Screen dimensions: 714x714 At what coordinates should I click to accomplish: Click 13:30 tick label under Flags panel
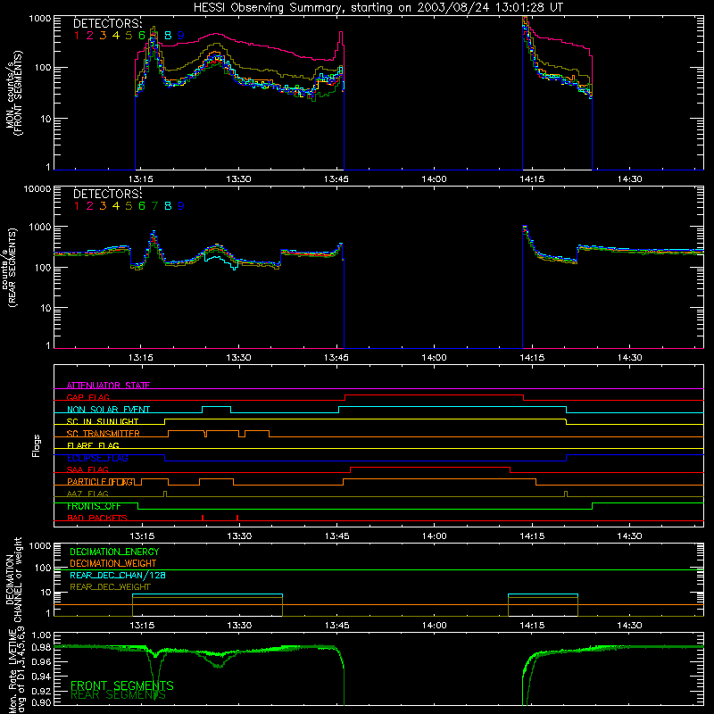pyautogui.click(x=239, y=536)
